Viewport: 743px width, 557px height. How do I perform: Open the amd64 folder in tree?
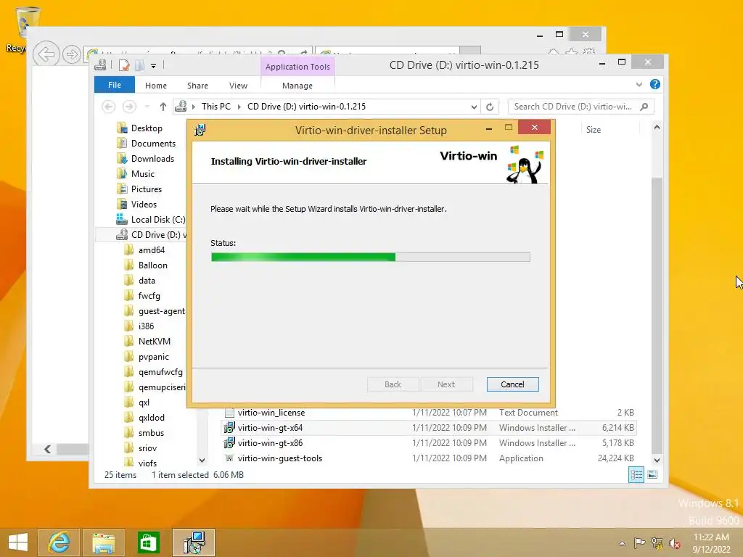click(152, 249)
